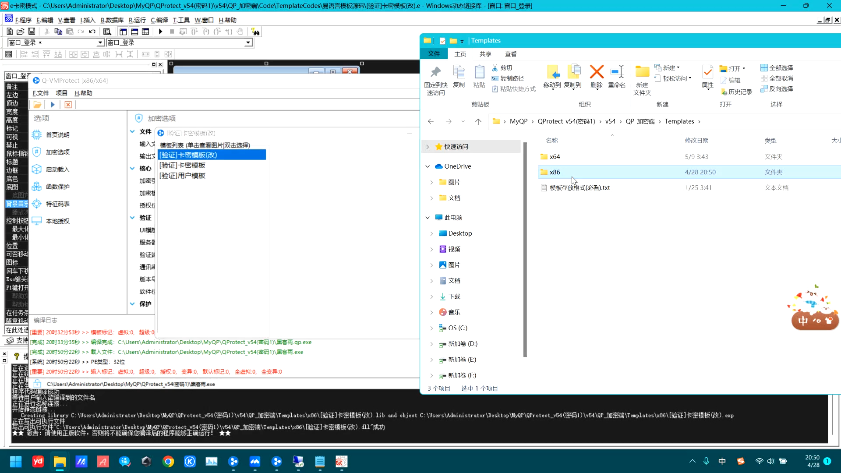This screenshot has width=841, height=473.
Task: Click v54 in the address breadcrumb
Action: 610,121
